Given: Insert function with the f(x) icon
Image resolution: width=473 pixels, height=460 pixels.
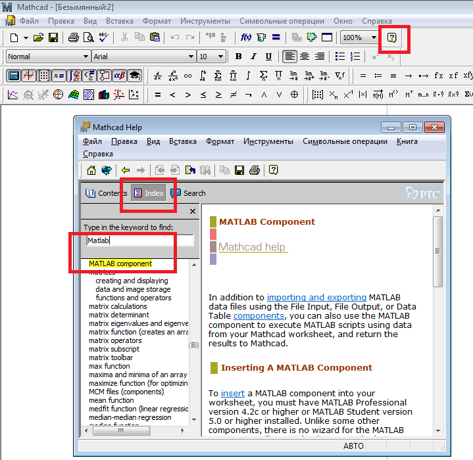Looking at the screenshot, I should (245, 37).
